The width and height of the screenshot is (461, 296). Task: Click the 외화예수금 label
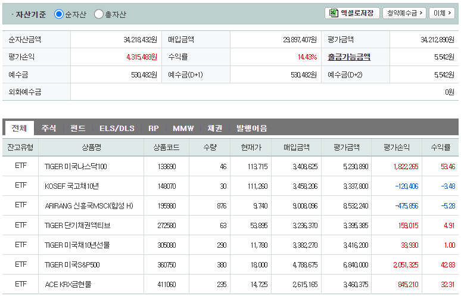point(25,92)
